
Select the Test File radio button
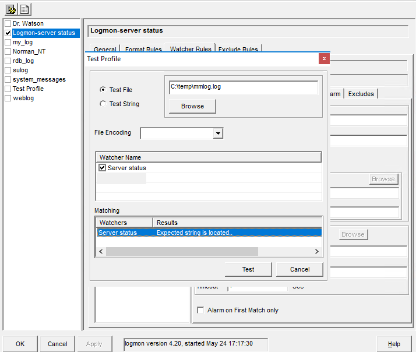(103, 90)
